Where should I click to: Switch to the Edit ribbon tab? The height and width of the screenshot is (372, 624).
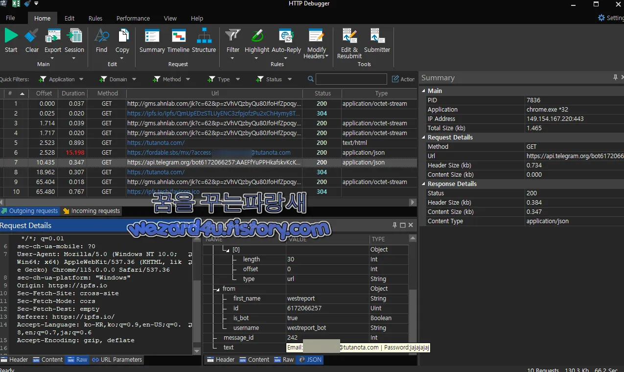point(69,18)
